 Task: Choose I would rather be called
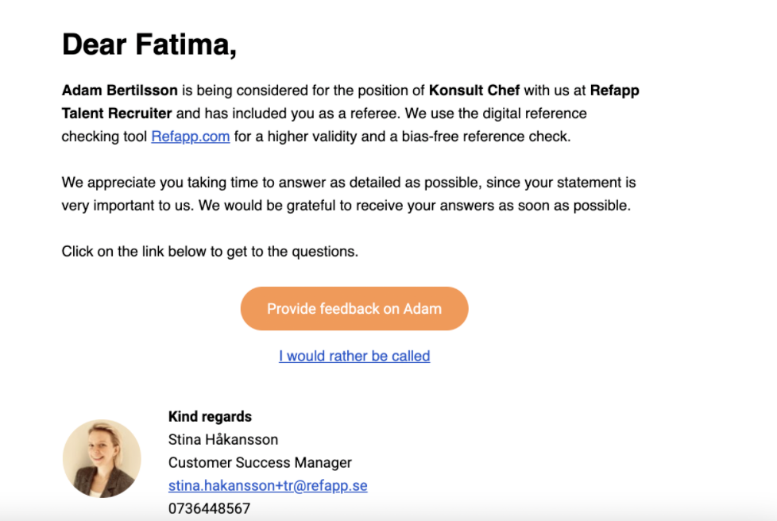click(354, 356)
